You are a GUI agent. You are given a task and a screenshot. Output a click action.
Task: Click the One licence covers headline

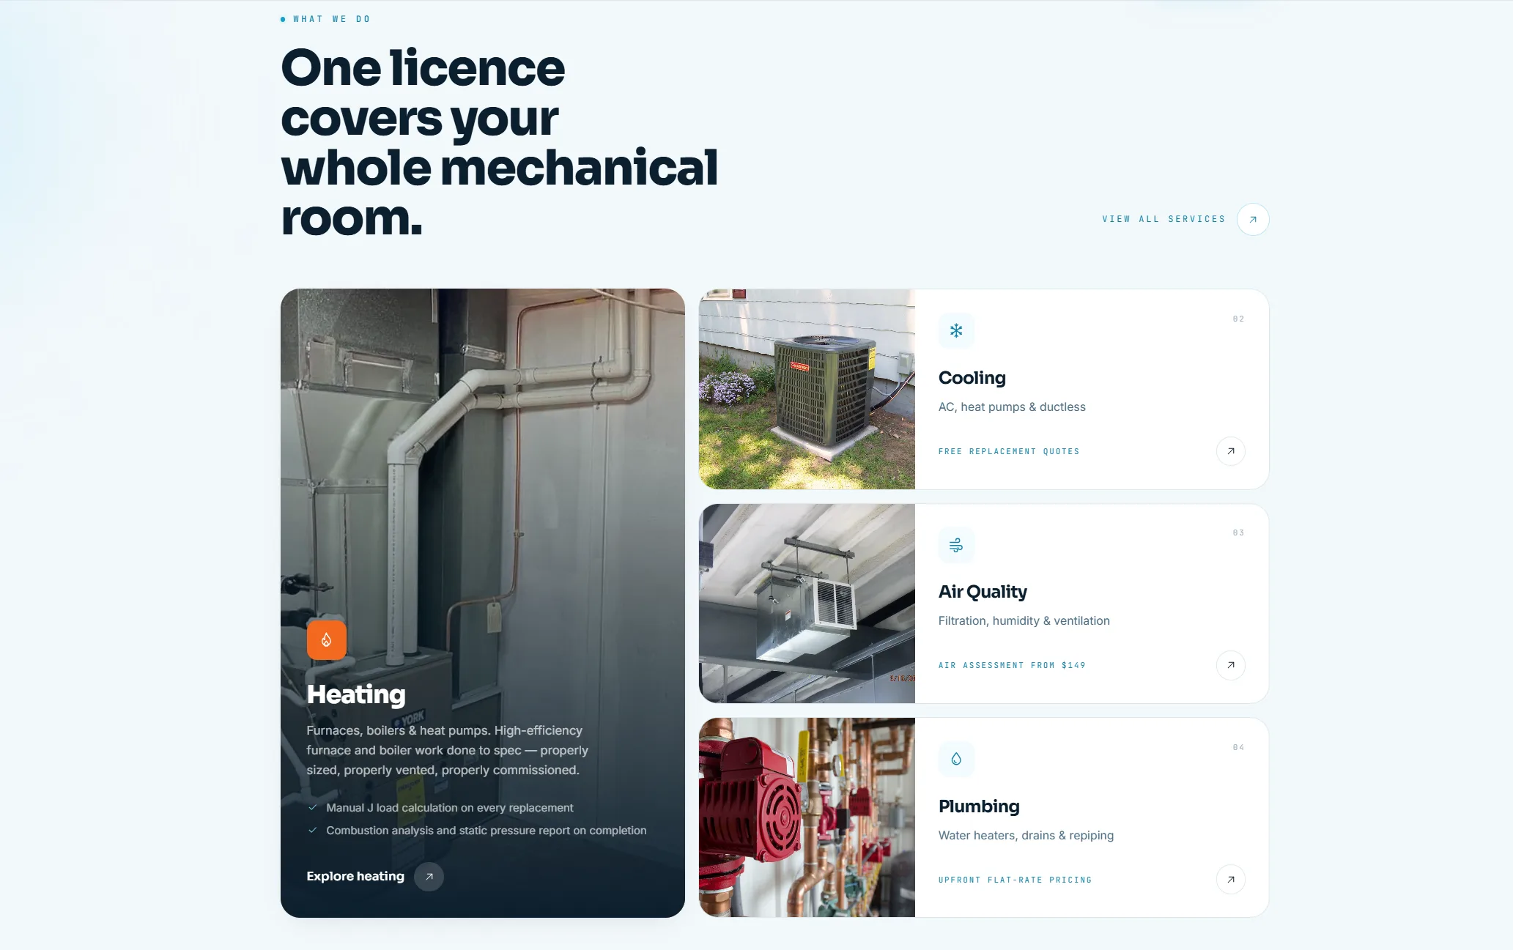(499, 142)
